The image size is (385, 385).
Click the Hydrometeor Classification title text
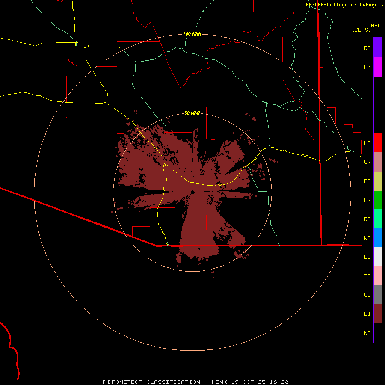click(150, 382)
